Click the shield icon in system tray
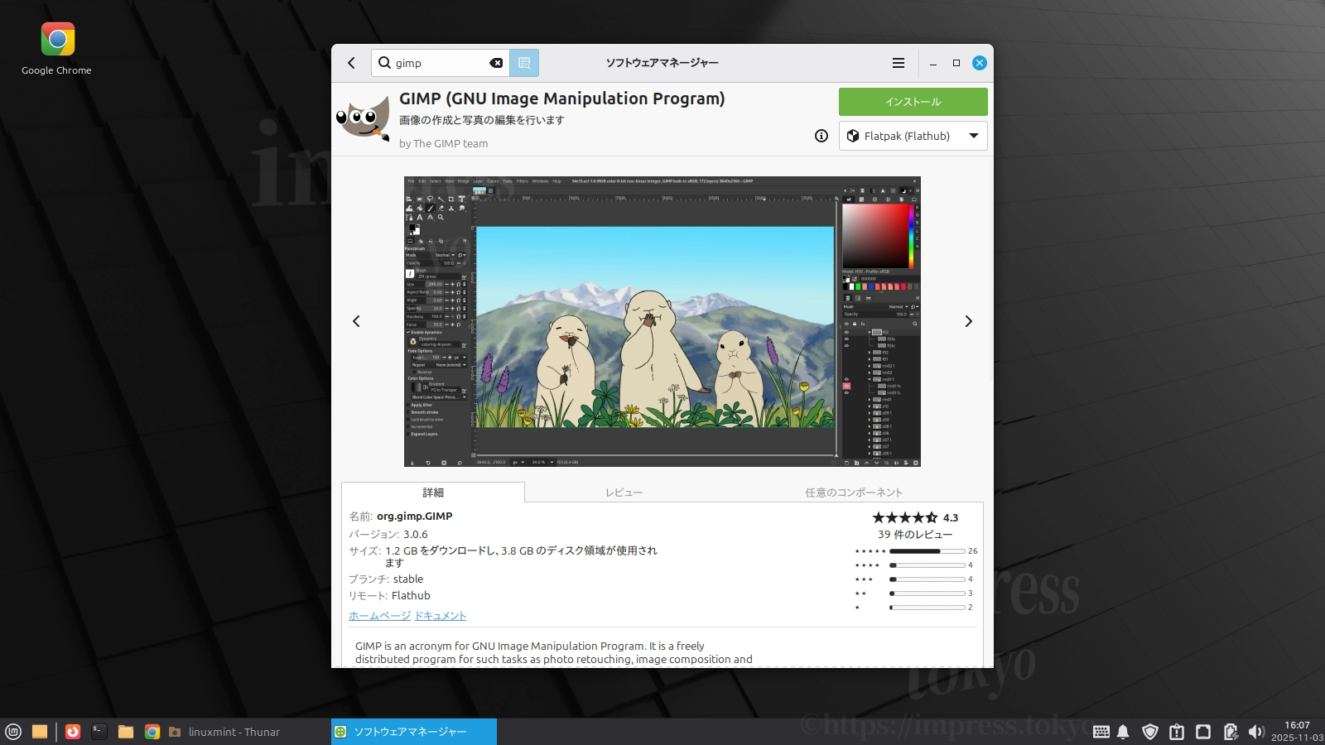The image size is (1325, 745). point(1150,732)
